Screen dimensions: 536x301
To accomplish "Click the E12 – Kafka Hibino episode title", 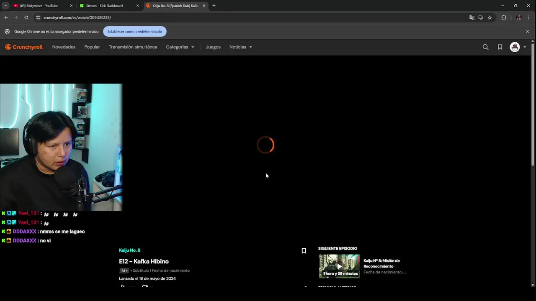I will click(144, 261).
